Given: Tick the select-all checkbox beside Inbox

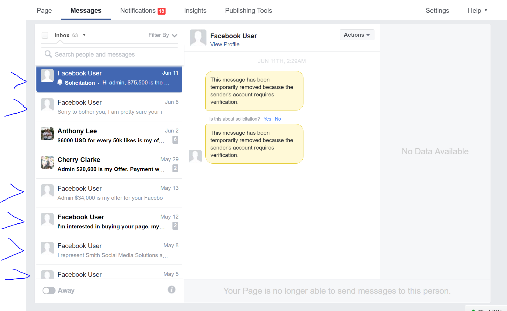Looking at the screenshot, I should pyautogui.click(x=45, y=35).
